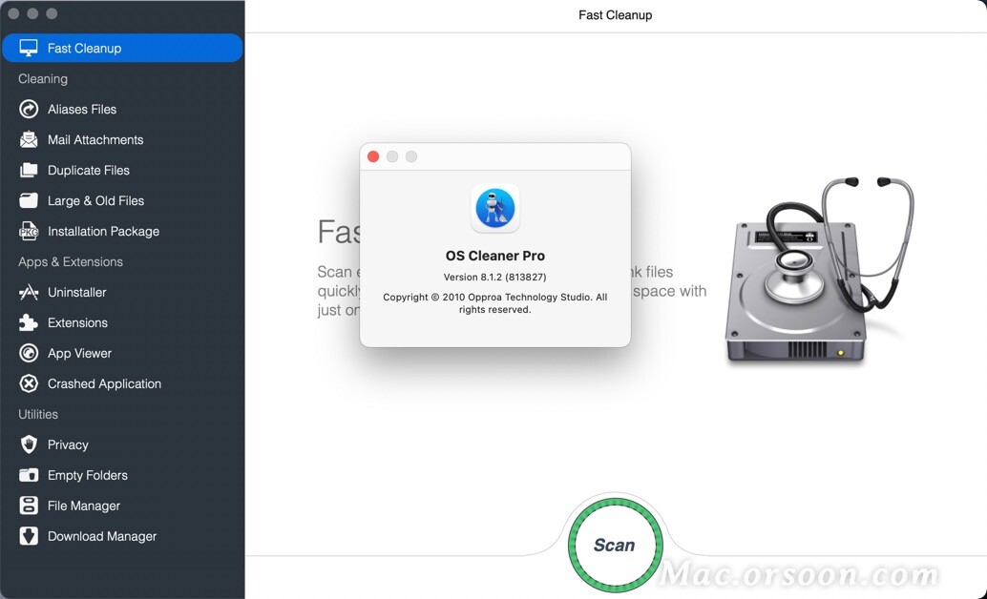
Task: Click the Uninstaller app icon
Action: (x=29, y=292)
